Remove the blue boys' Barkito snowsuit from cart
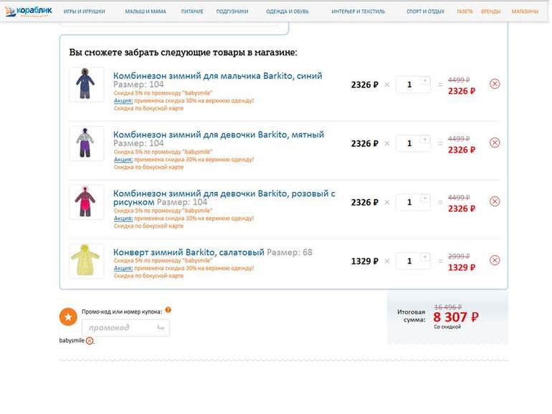 (494, 84)
